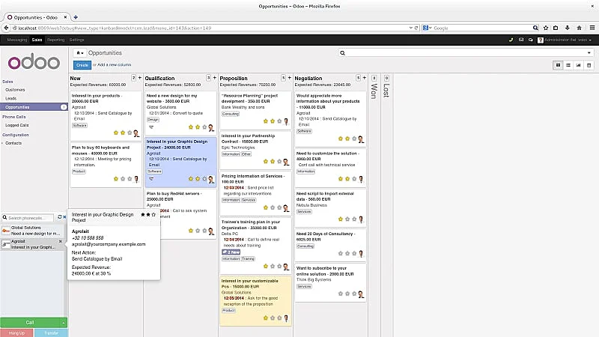599x337 pixels.
Task: Click the Search phonecalls field
Action: tap(29, 218)
